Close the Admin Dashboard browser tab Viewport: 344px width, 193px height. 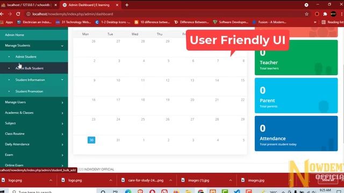coord(117,5)
